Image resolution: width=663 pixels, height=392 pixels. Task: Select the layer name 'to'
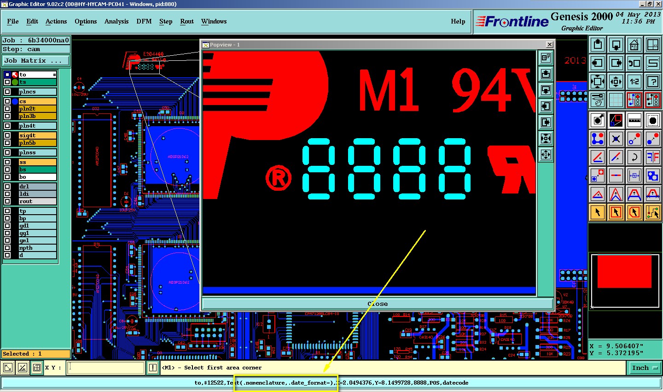[37, 75]
